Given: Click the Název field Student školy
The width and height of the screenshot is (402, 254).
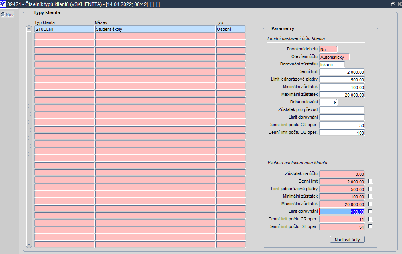Looking at the screenshot, I should (x=155, y=29).
